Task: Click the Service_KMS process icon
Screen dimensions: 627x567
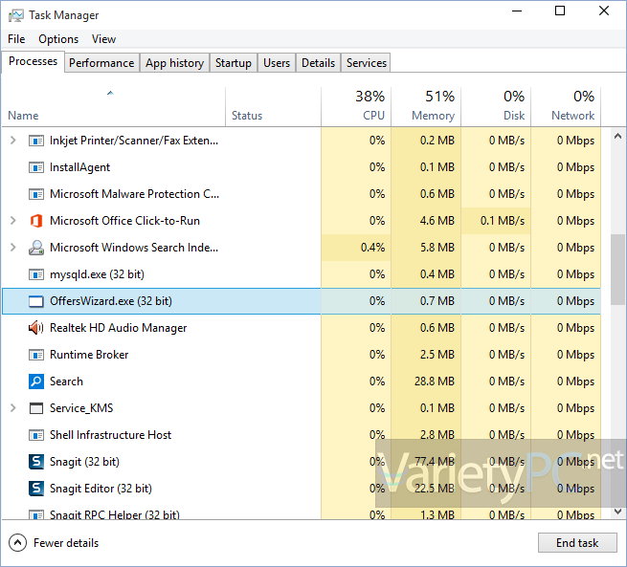Action: click(x=36, y=408)
